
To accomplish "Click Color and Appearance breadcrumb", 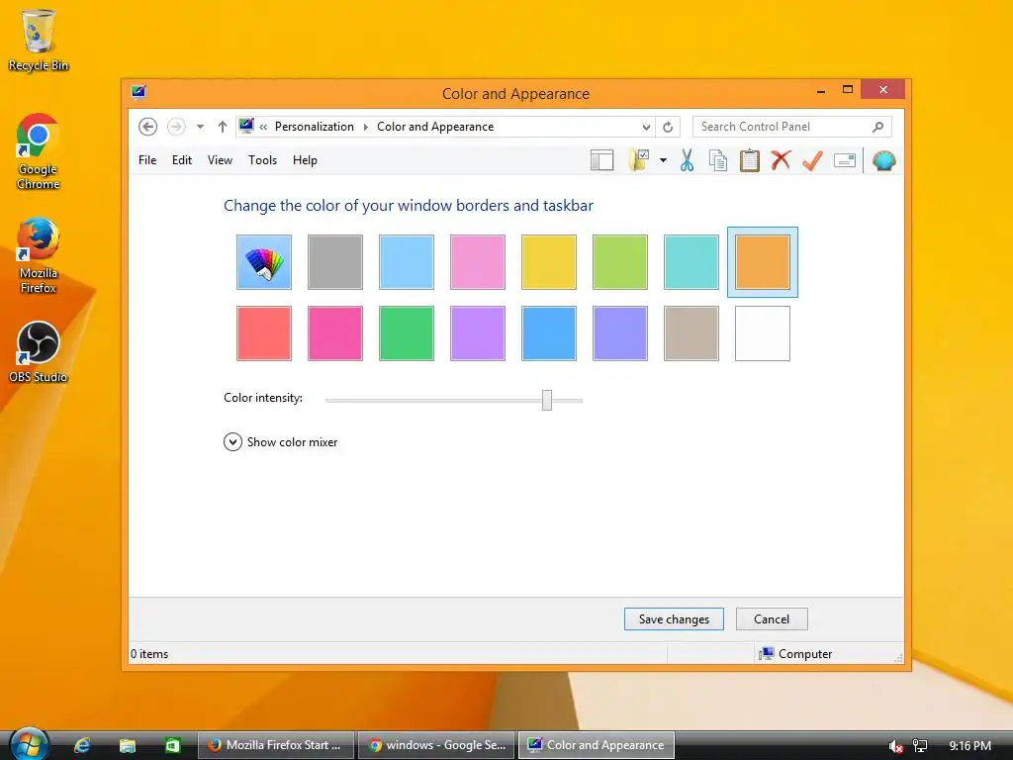I will pyautogui.click(x=435, y=127).
